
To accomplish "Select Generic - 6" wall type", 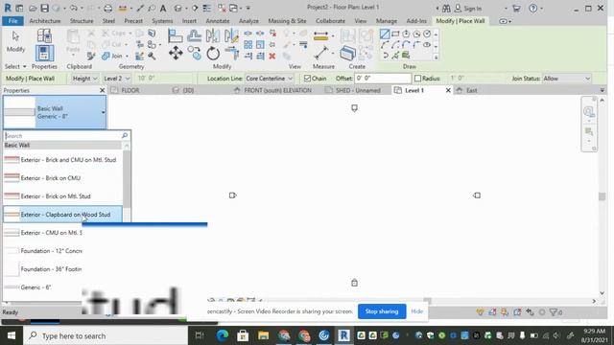I will coord(43,287).
